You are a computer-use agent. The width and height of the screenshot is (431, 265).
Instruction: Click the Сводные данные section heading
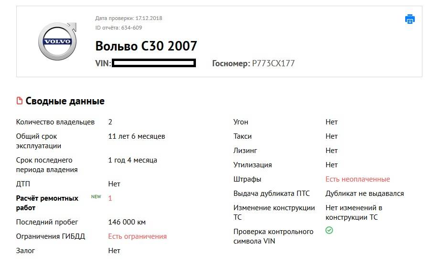65,101
